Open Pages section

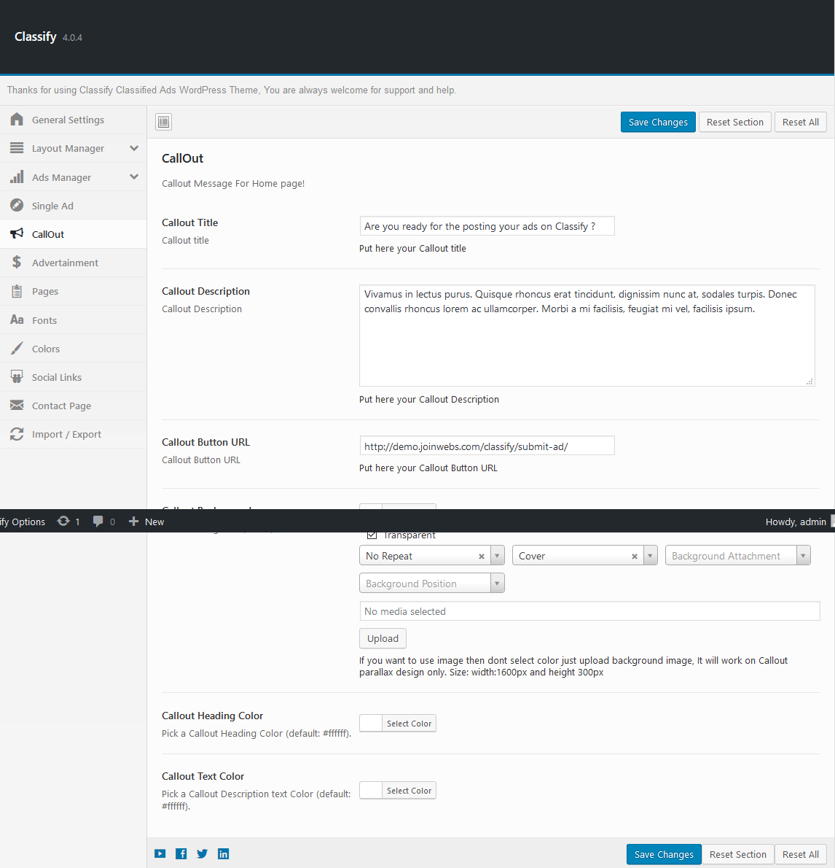pyautogui.click(x=73, y=291)
